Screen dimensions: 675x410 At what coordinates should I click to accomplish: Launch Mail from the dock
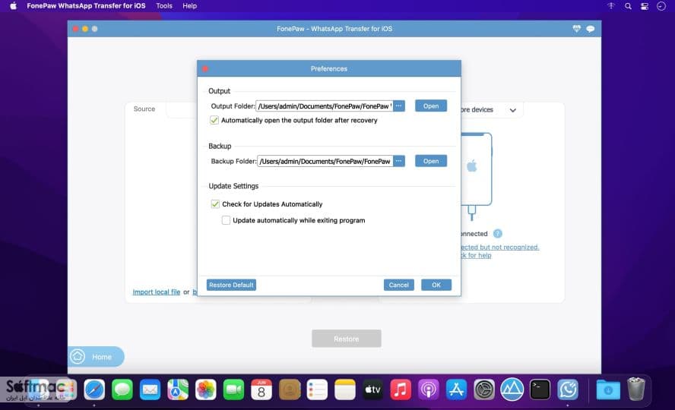coord(150,389)
